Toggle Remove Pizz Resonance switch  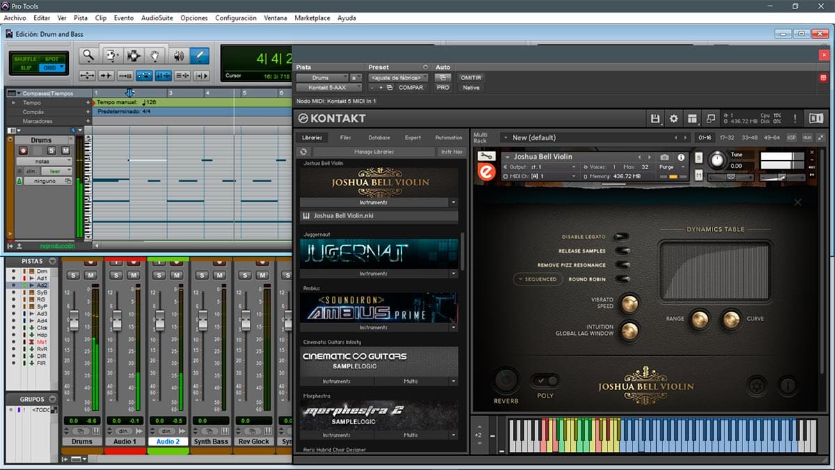(x=622, y=265)
